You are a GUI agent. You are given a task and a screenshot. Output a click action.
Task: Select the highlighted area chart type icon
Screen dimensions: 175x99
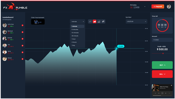coord(94,21)
